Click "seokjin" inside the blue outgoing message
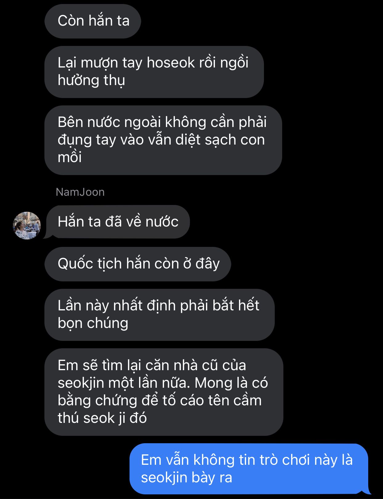Viewport: 383px width, 499px height. [x=164, y=478]
